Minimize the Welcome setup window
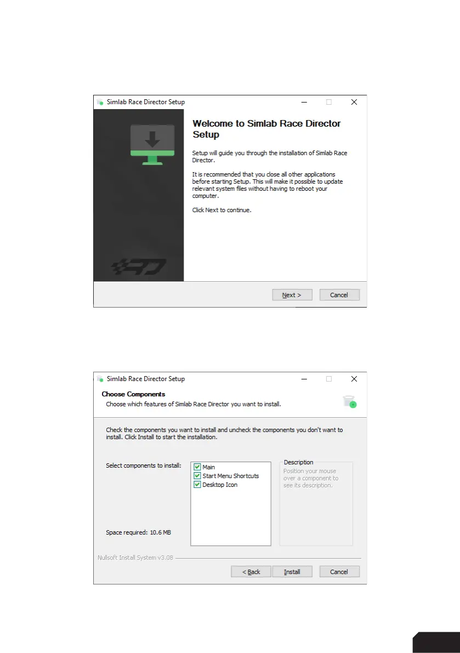This screenshot has height=653, width=460. (x=304, y=102)
